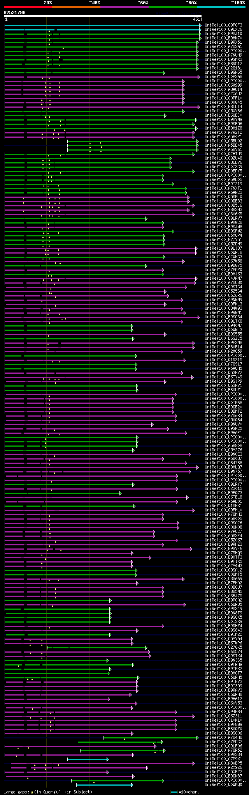Select UniRef100_B7ZY51 hit label

point(223,240)
